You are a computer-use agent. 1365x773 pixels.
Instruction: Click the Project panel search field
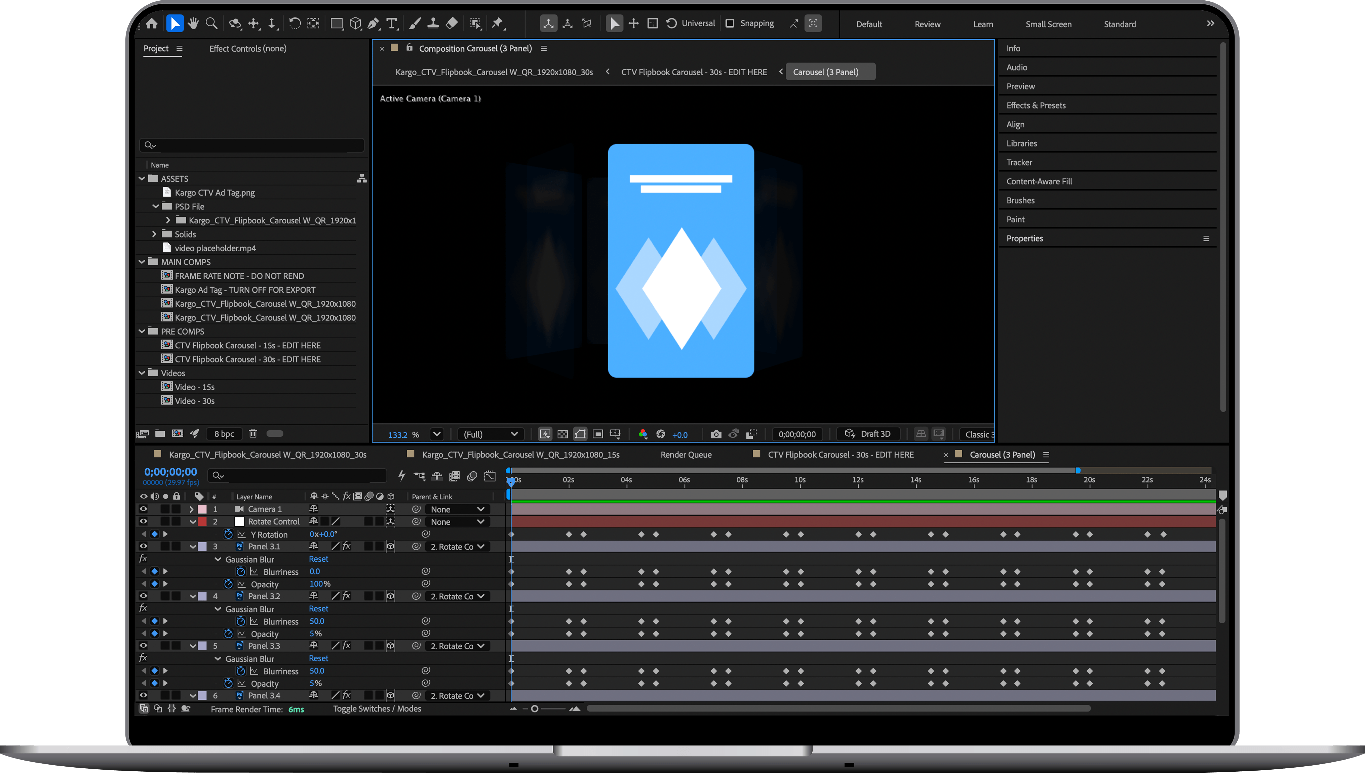coord(252,145)
